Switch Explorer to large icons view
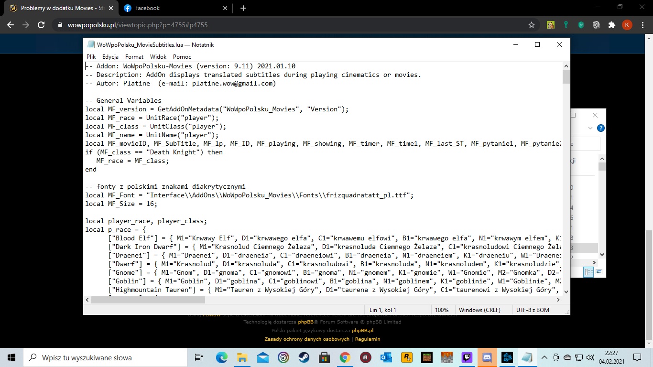653x367 pixels. pos(599,272)
